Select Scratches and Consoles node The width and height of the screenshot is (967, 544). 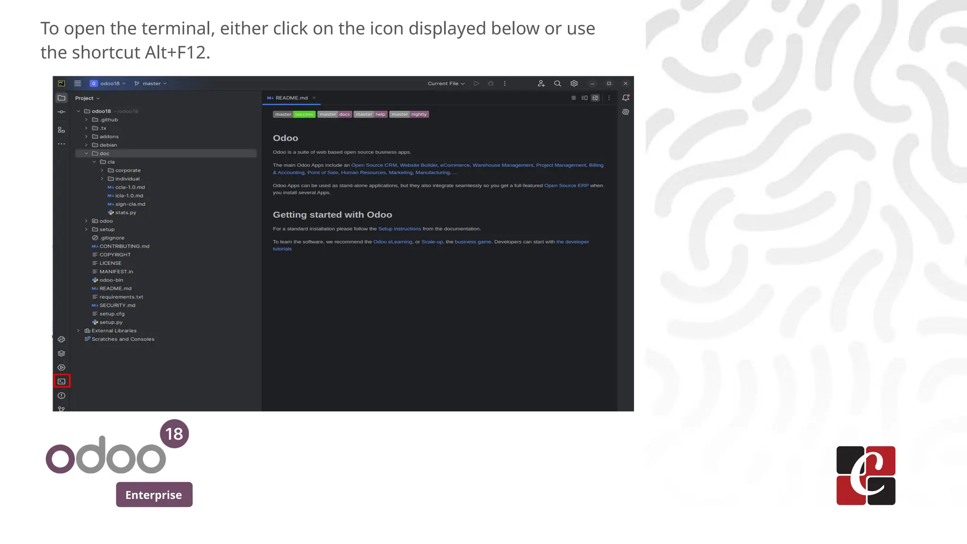(119, 339)
